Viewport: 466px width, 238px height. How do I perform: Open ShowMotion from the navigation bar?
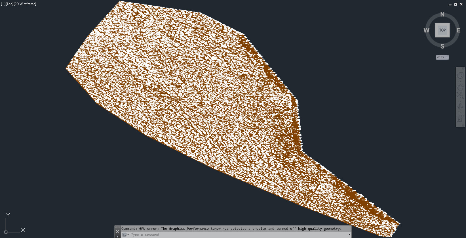coord(460,118)
